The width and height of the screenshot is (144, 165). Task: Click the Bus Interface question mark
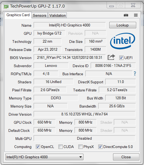[x=135, y=74]
